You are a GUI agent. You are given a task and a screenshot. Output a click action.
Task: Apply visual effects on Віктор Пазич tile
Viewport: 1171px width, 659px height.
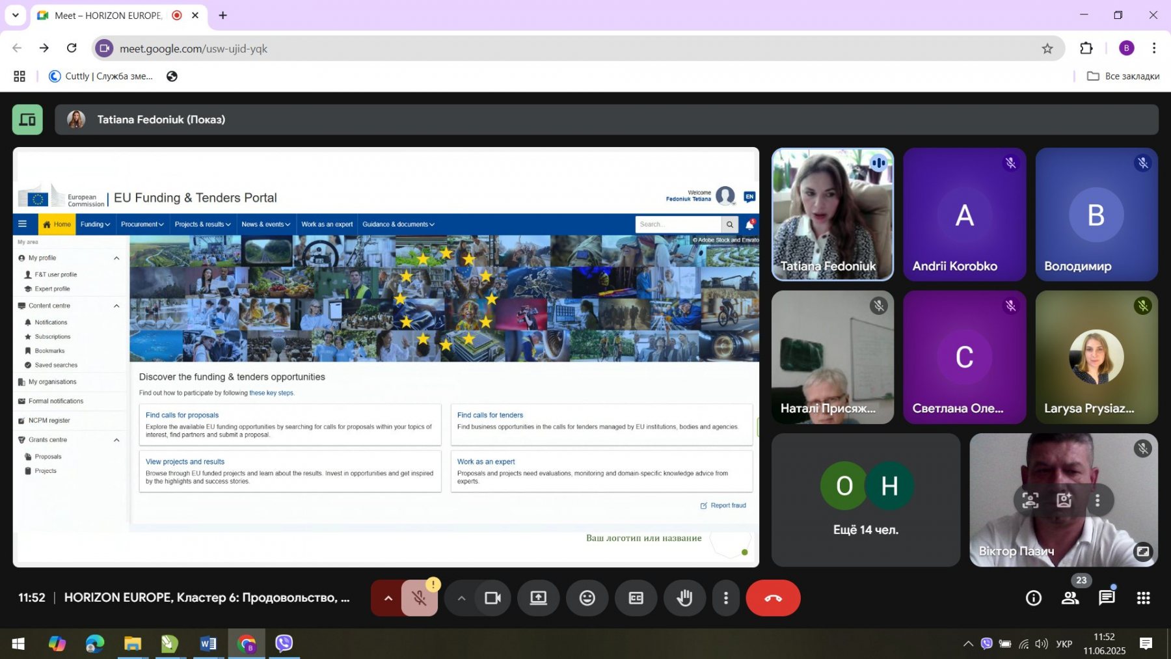point(1064,500)
